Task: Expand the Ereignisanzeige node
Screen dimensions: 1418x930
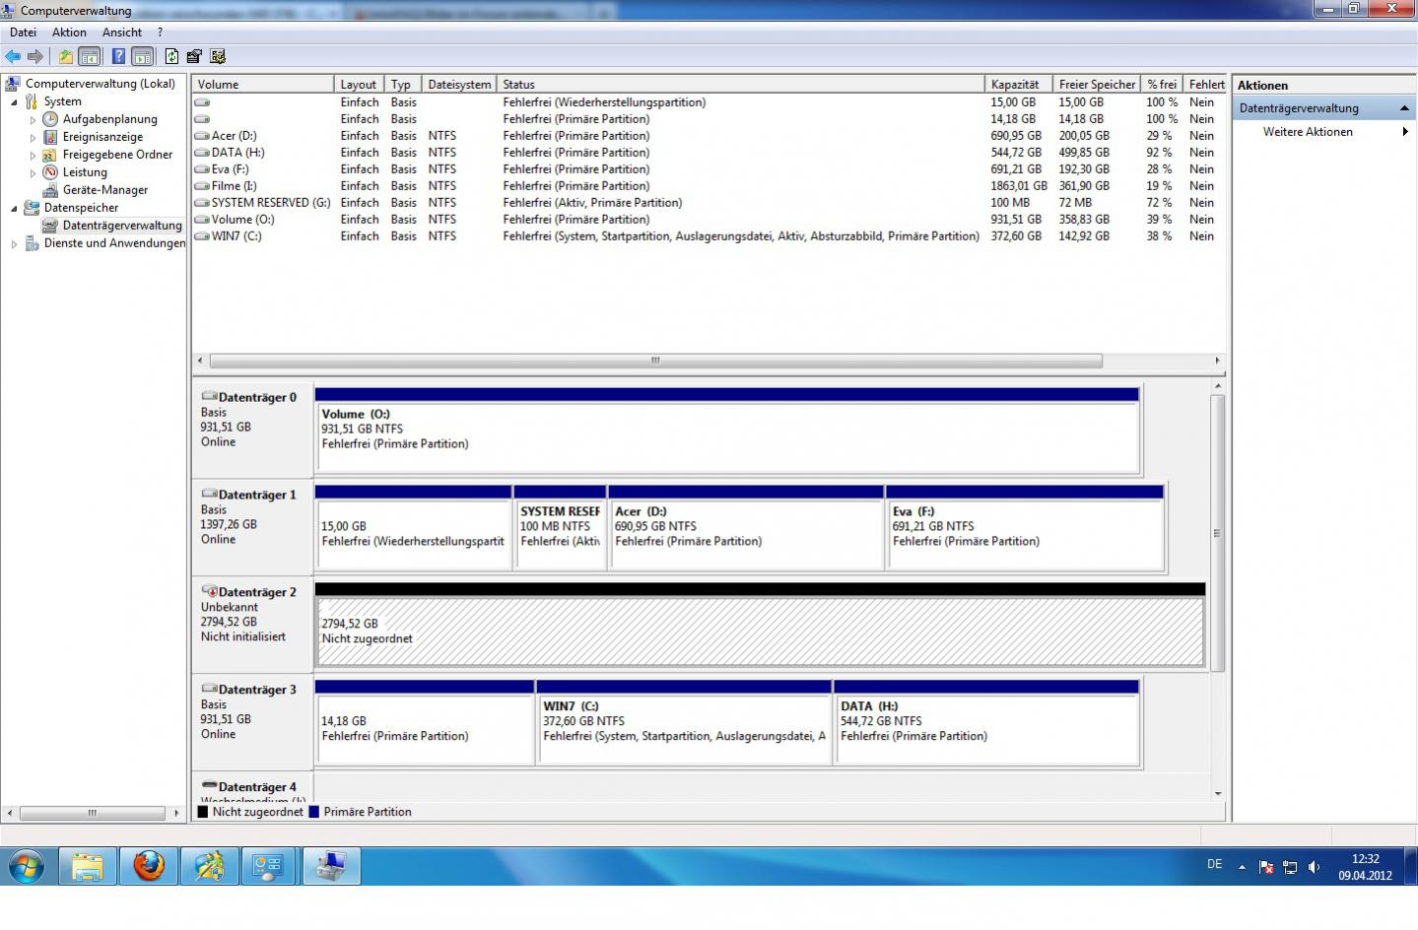Action: [x=33, y=137]
